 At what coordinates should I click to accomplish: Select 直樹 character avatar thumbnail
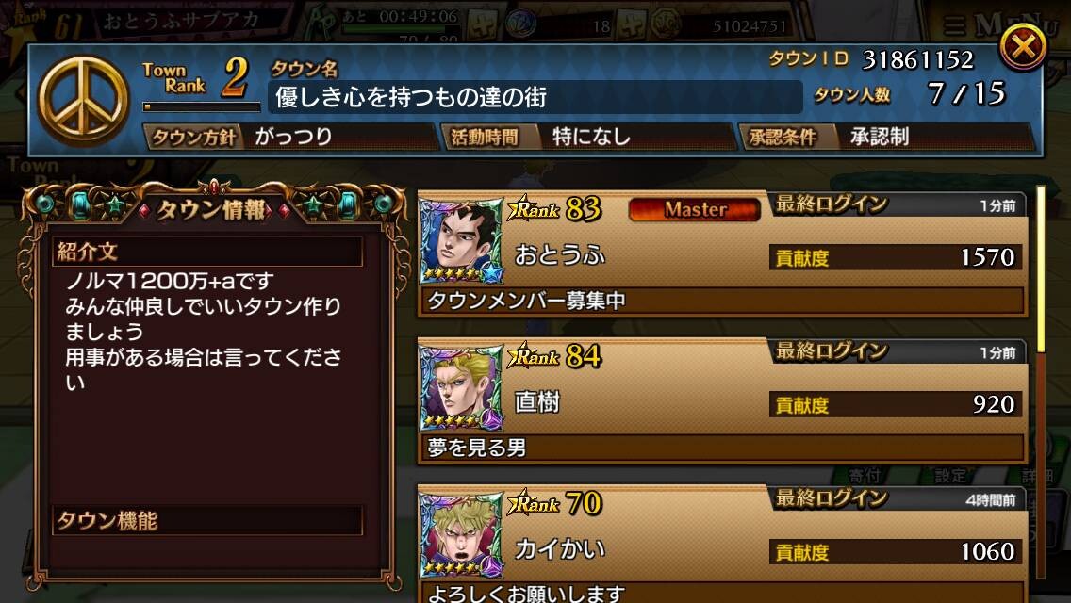point(461,388)
